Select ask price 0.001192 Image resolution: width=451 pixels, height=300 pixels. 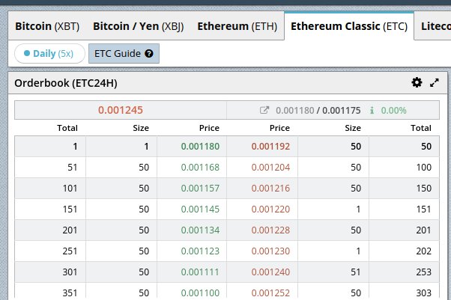pos(270,147)
